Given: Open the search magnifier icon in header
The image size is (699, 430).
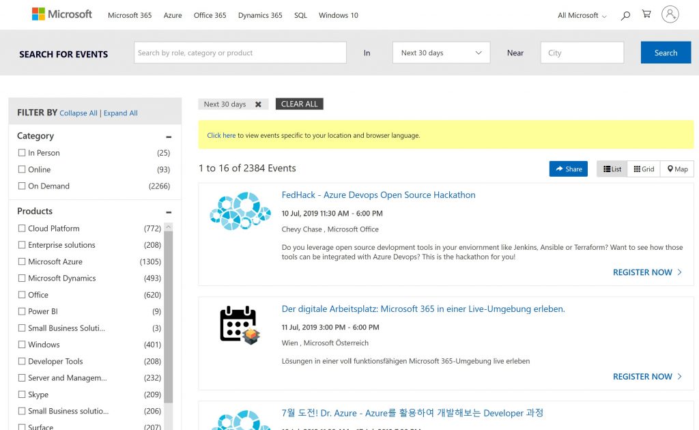Looking at the screenshot, I should tap(625, 15).
